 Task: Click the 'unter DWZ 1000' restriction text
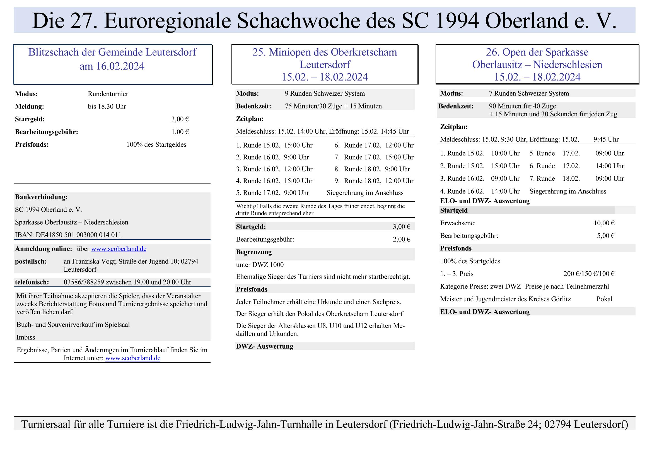[260, 265]
